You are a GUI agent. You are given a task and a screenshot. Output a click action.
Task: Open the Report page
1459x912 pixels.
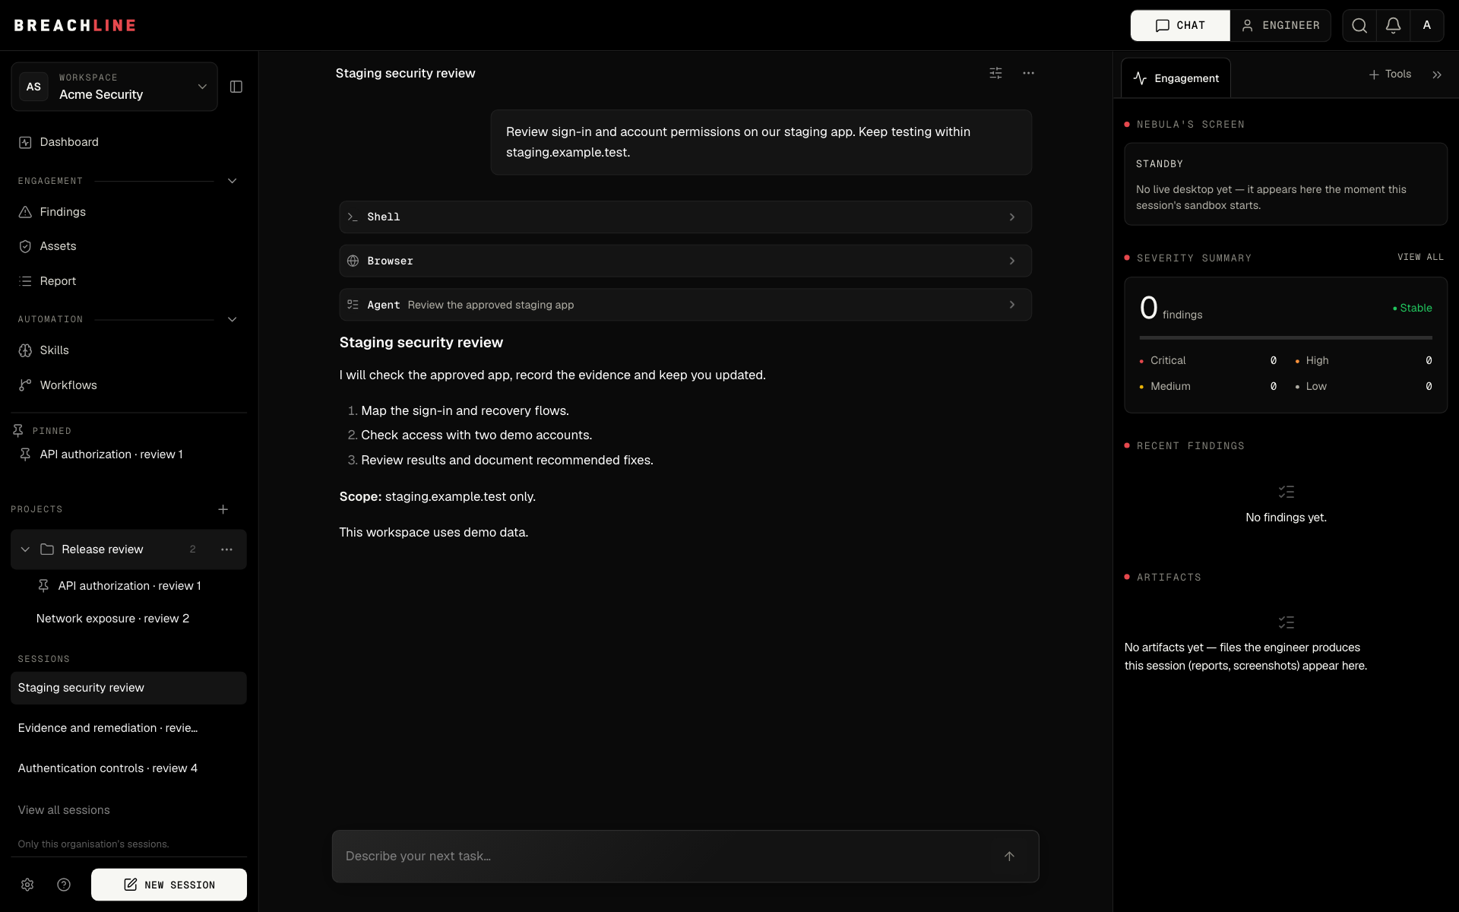coord(128,281)
